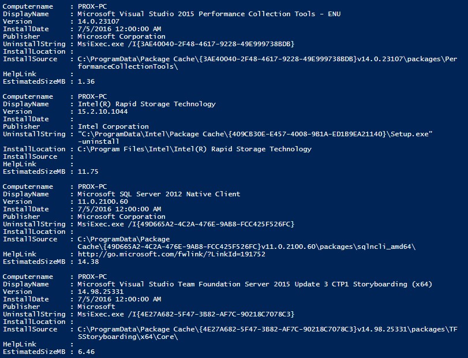Click the Team Foundation Server Storyboarding display name
The width and height of the screenshot is (468, 358).
point(255,284)
